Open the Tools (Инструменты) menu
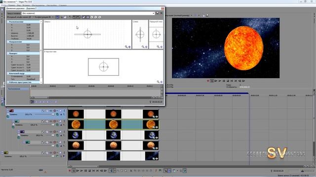This screenshot has width=316, height=177. point(38,5)
